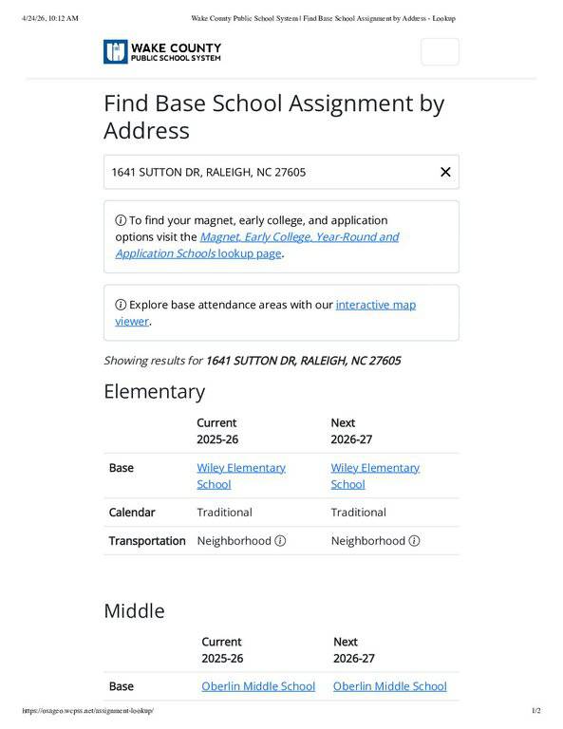This screenshot has width=563, height=729.
Task: Click info icon beside current Neighborhood transportation
Action: point(280,541)
